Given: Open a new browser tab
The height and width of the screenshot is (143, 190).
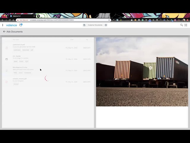Looking at the screenshot, I should coord(38,16).
